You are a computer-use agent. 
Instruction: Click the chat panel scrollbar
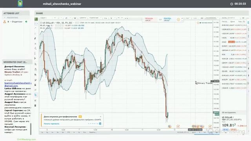pyautogui.click(x=31, y=129)
